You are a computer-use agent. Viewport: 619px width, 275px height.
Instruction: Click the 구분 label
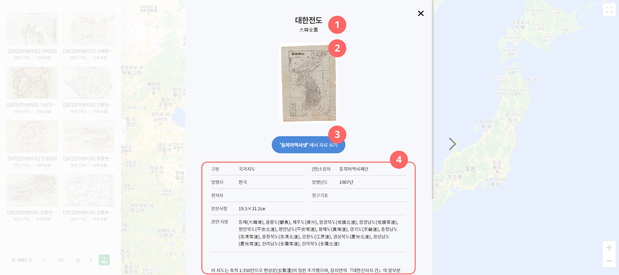point(215,169)
